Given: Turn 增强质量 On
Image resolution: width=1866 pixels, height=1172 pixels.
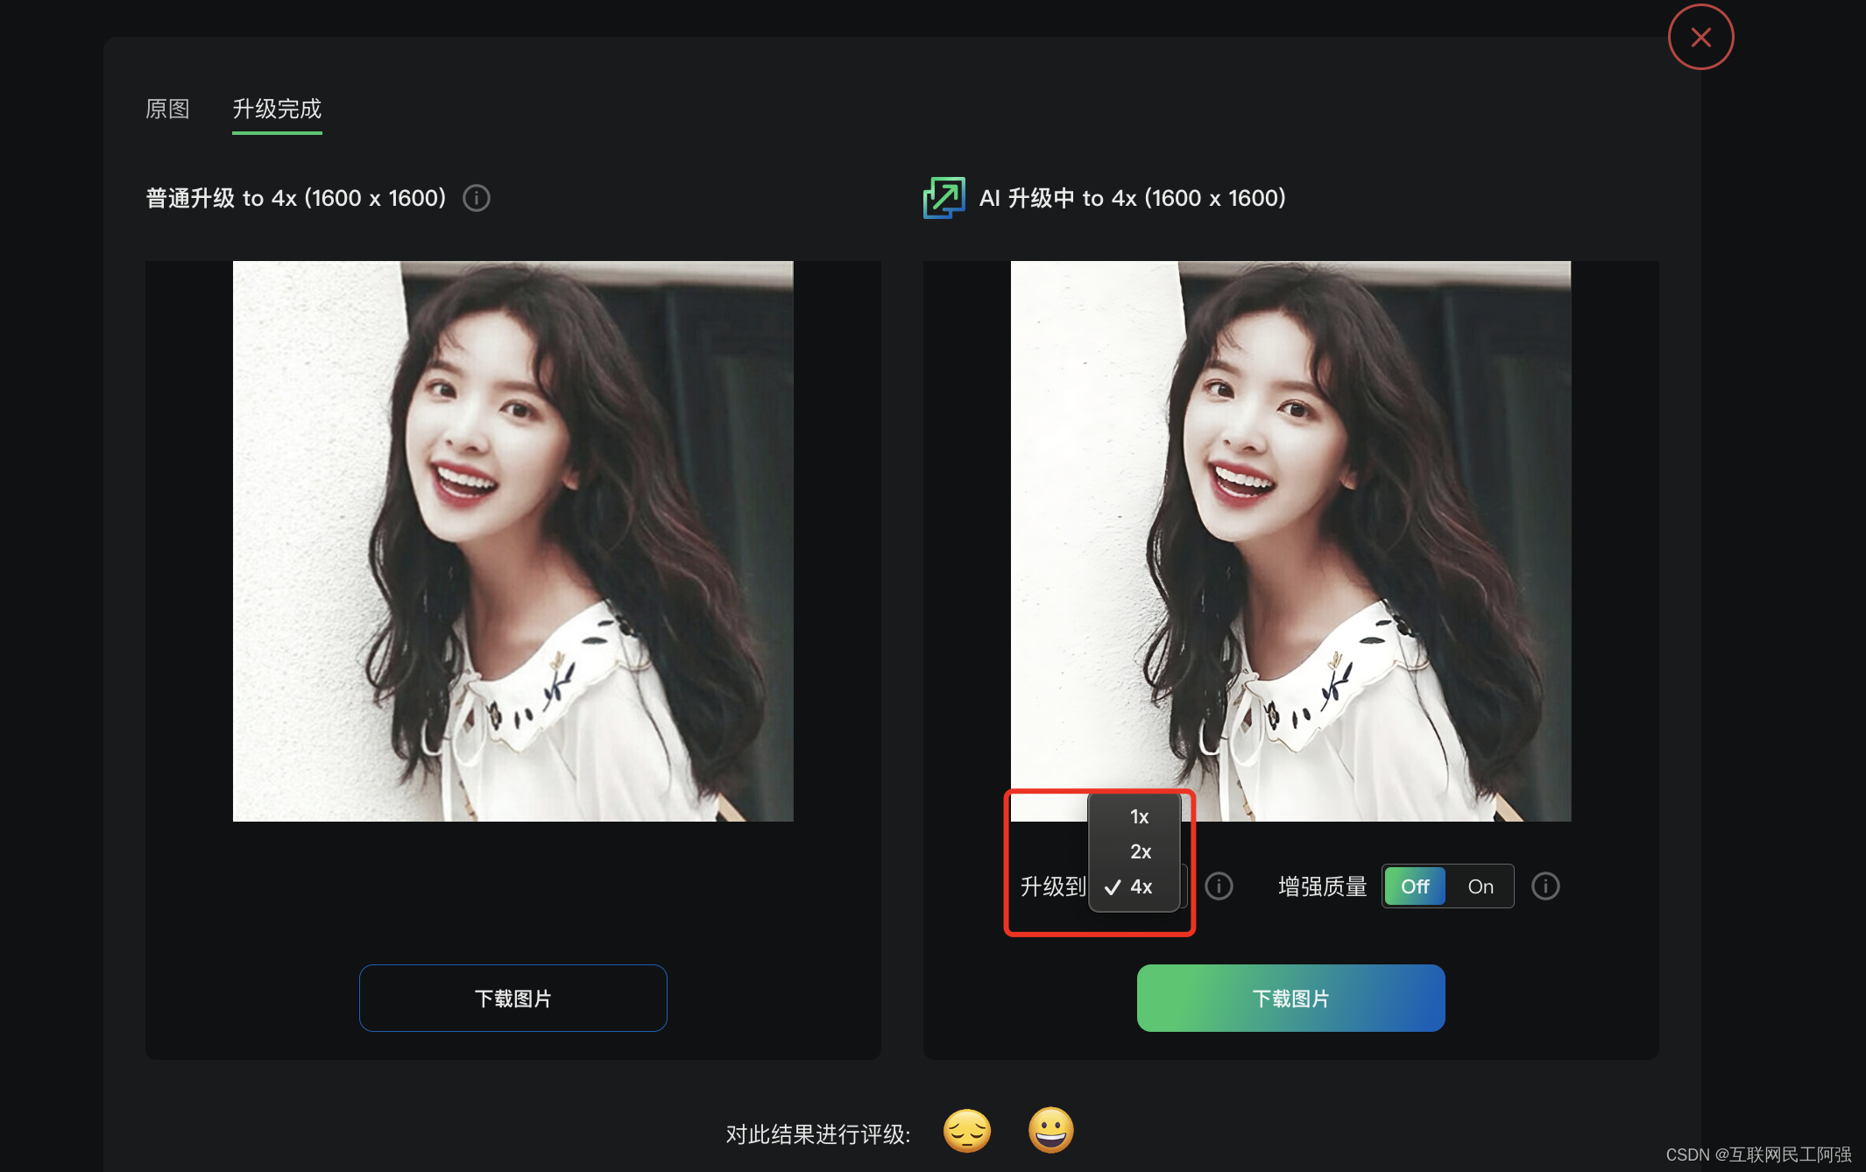Looking at the screenshot, I should (1481, 886).
